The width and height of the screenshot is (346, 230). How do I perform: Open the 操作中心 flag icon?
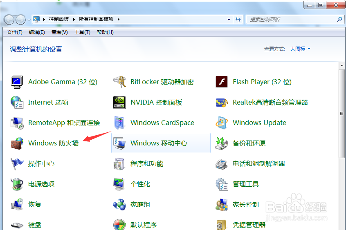[17, 164]
